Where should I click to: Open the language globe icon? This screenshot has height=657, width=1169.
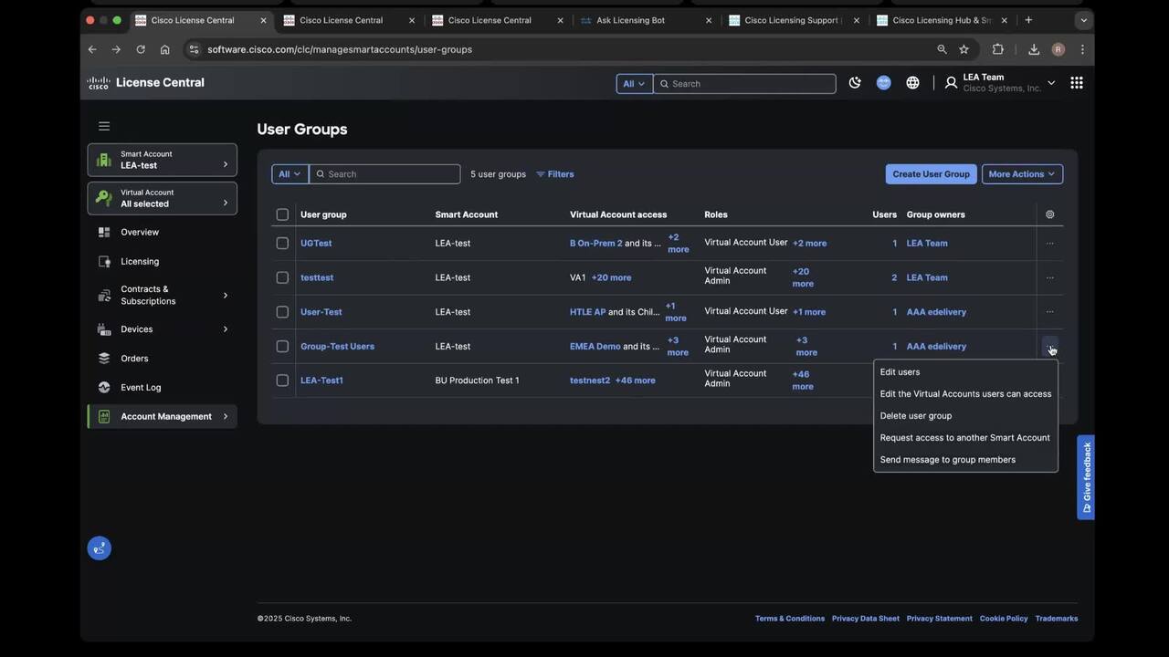[x=912, y=83]
